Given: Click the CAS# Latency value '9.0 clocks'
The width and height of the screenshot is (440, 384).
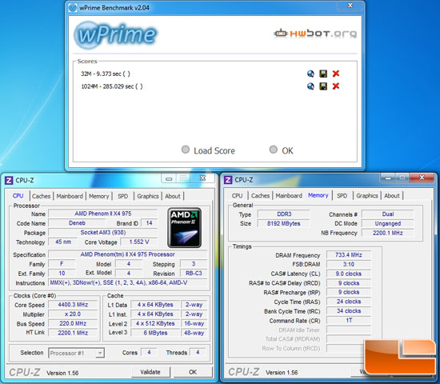Looking at the screenshot, I should [349, 274].
